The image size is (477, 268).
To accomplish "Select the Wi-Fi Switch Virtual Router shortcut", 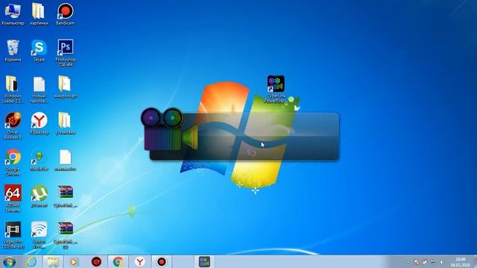I will [39, 235].
